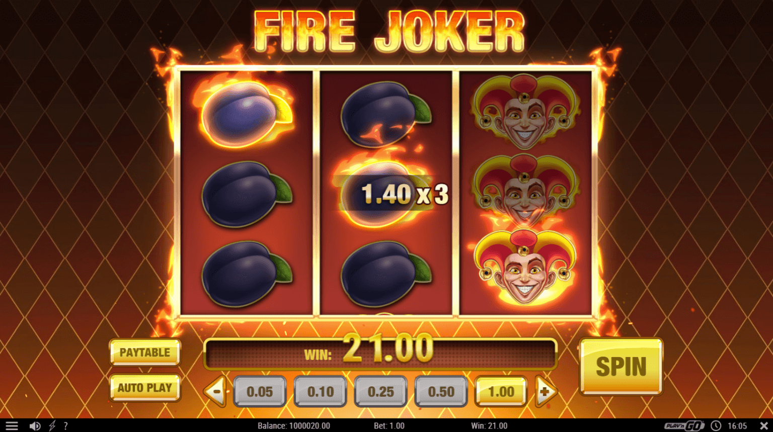Click the bottom flaming joker symbol

click(x=523, y=267)
